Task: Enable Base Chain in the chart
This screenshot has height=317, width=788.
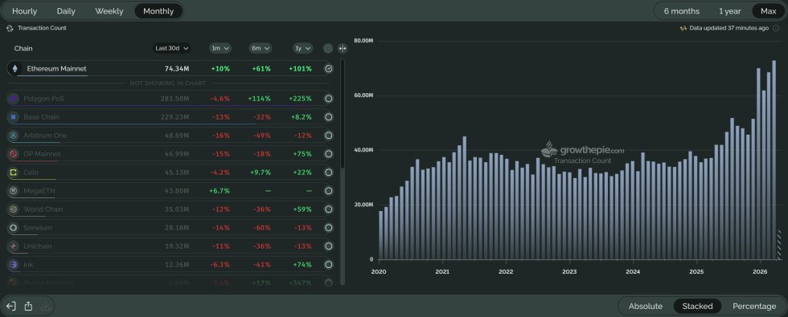Action: [329, 117]
